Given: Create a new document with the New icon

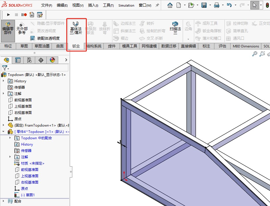Looking at the screenshot, I should pyautogui.click(x=179, y=5).
